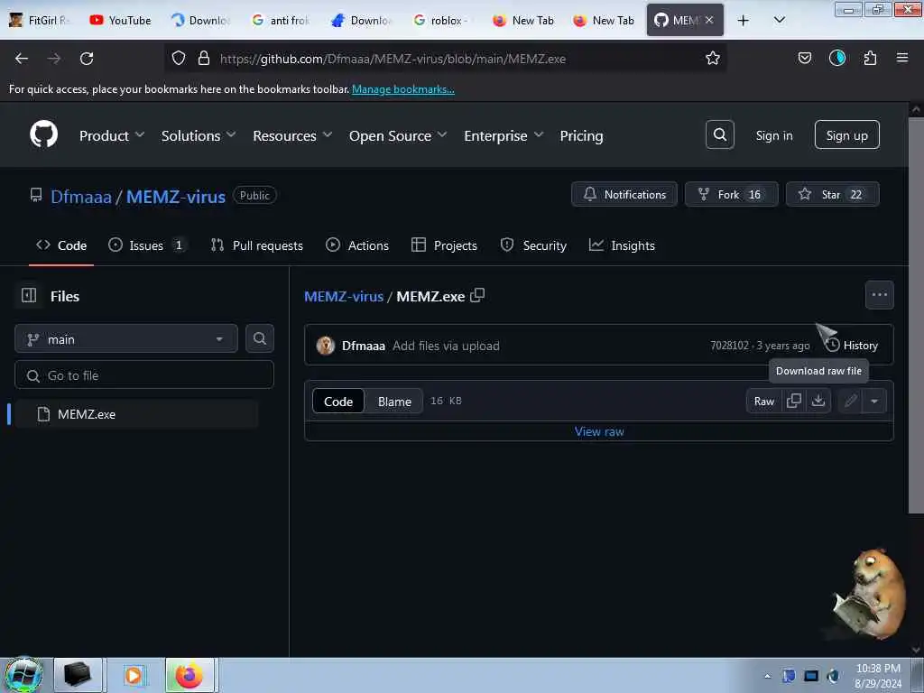Select MEMZ.exe in the file tree
924x693 pixels.
pyautogui.click(x=135, y=414)
